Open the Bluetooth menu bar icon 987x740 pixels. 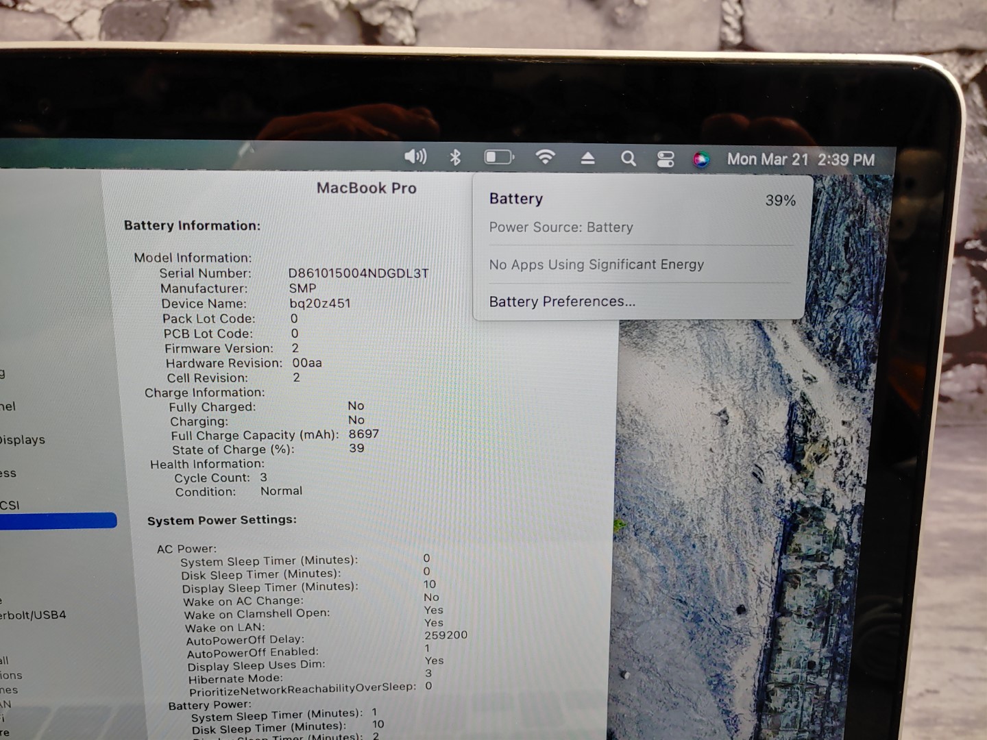(x=455, y=158)
